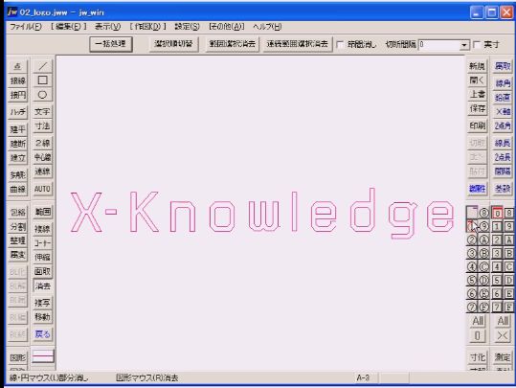Click the blue 戻る undo button
This screenshot has height=388, width=516.
tap(42, 334)
